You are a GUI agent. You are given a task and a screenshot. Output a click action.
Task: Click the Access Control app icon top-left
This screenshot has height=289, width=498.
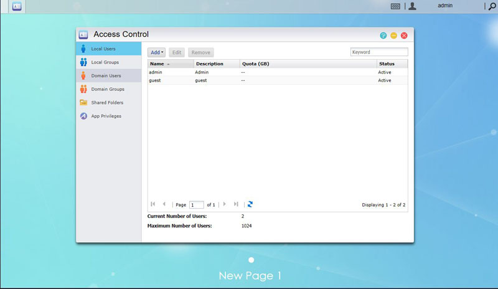coord(17,6)
